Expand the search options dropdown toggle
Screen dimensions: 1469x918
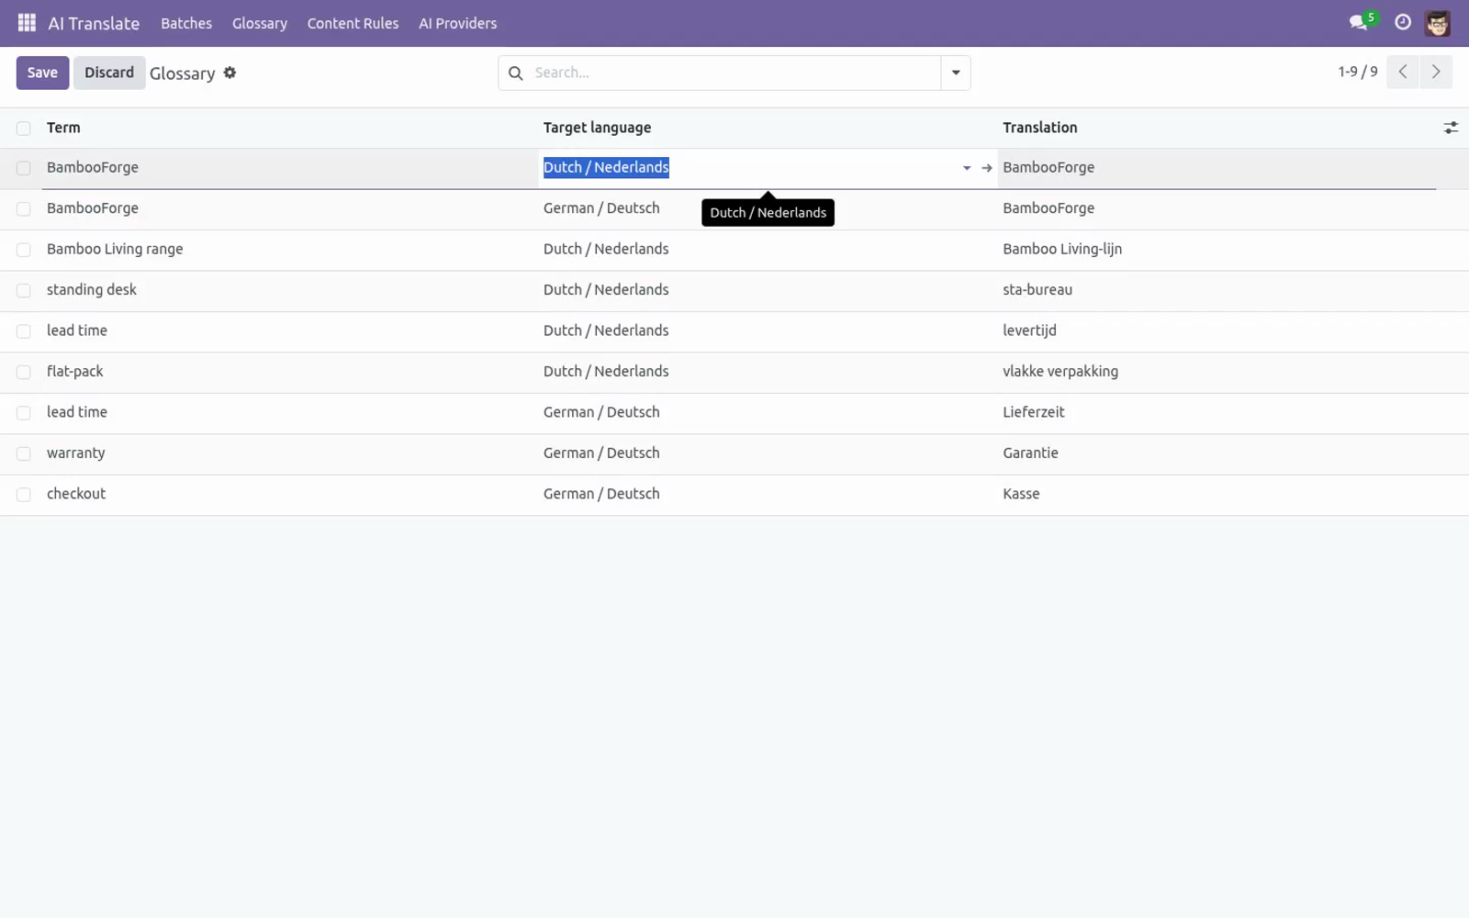(956, 73)
